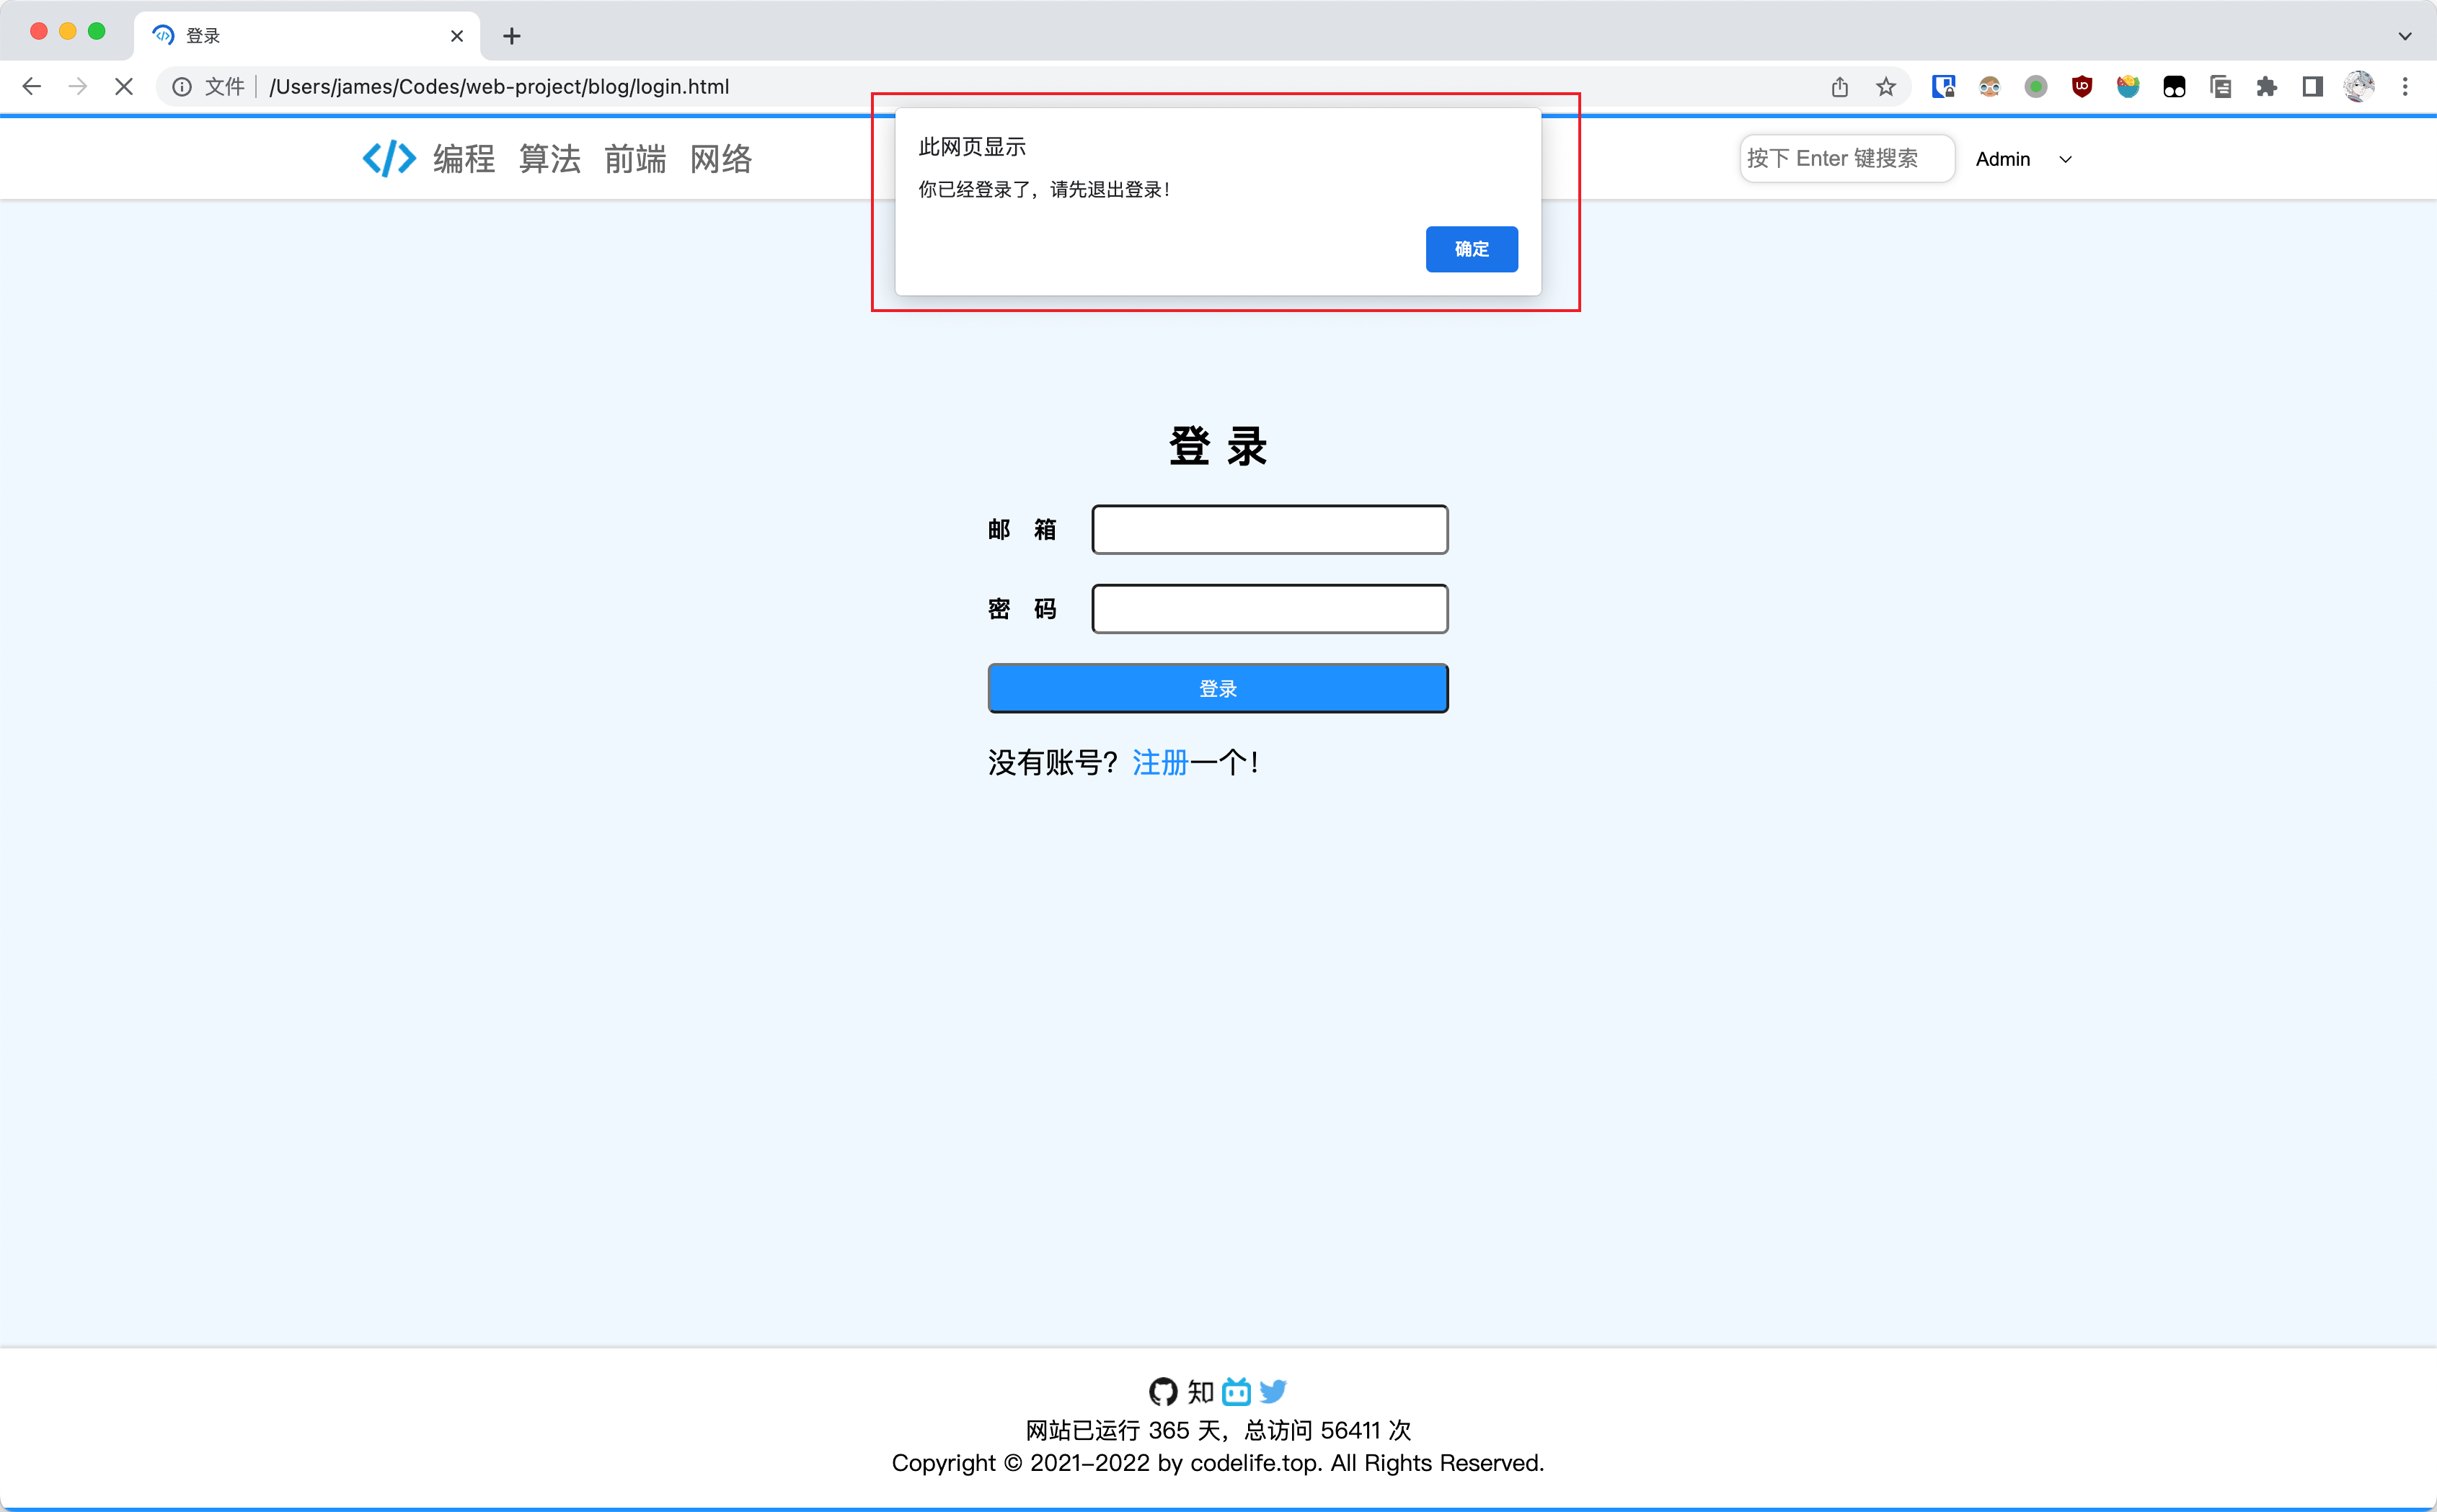This screenshot has height=1512, width=2437.
Task: Open the 编程 nav menu item
Action: point(464,159)
